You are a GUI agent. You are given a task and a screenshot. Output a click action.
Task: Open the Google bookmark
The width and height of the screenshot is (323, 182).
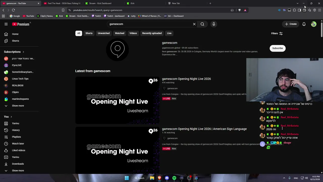tap(15, 16)
